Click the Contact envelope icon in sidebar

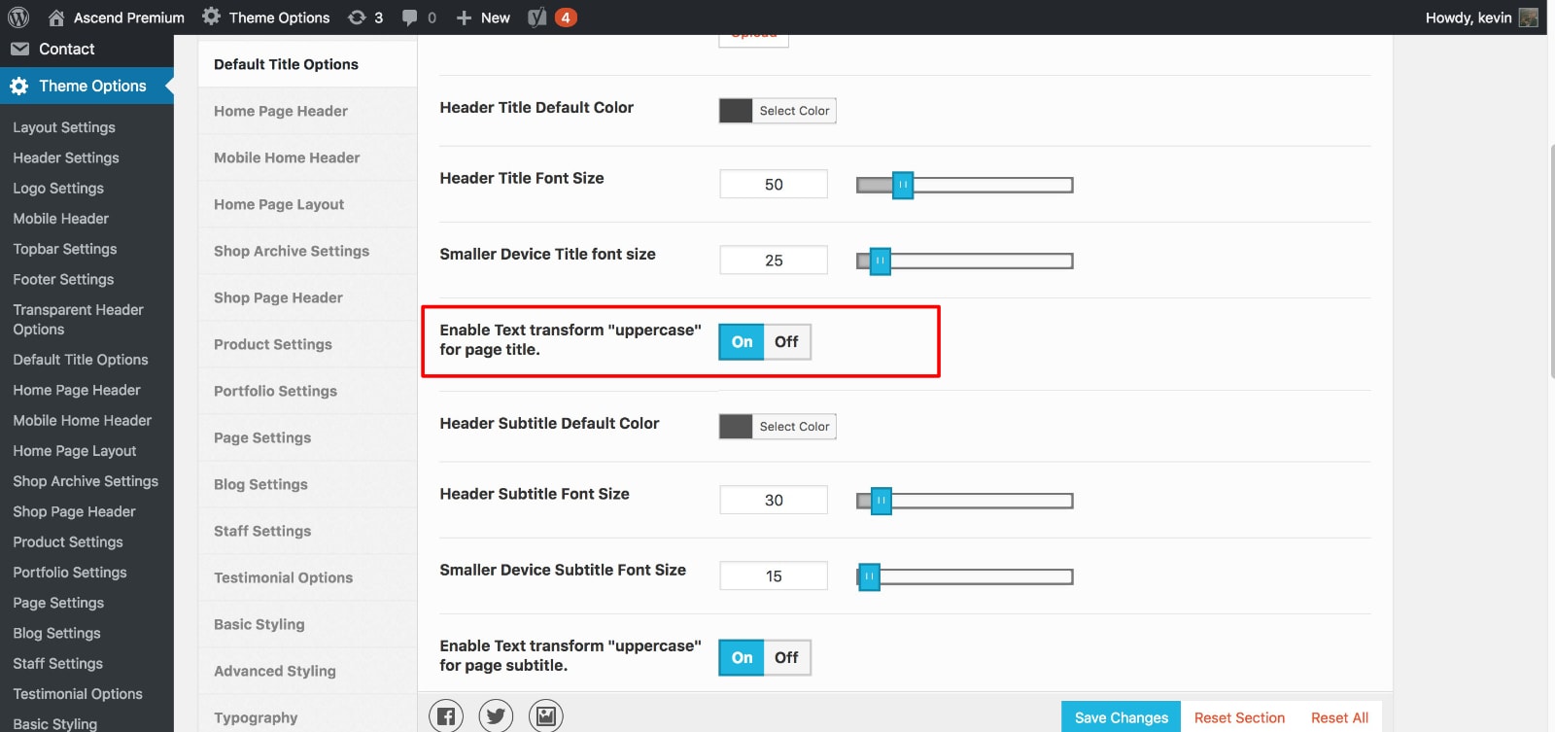click(19, 49)
